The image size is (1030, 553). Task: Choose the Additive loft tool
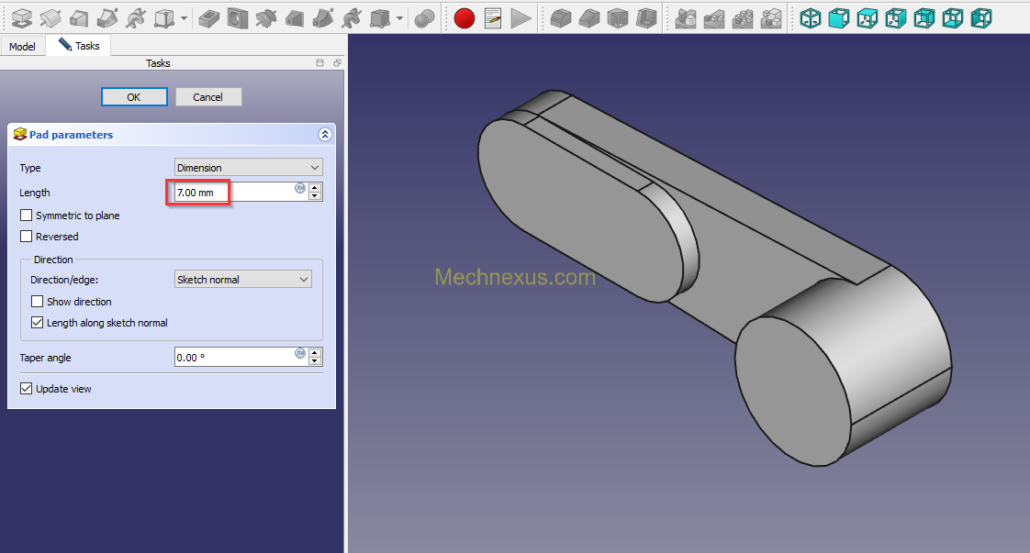(79, 18)
